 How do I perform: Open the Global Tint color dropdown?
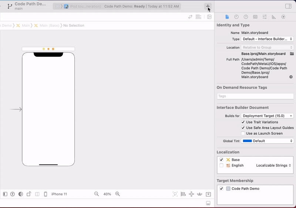(267, 141)
